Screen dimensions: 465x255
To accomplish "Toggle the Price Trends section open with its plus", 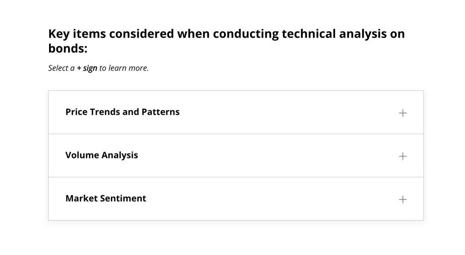I will tap(402, 113).
